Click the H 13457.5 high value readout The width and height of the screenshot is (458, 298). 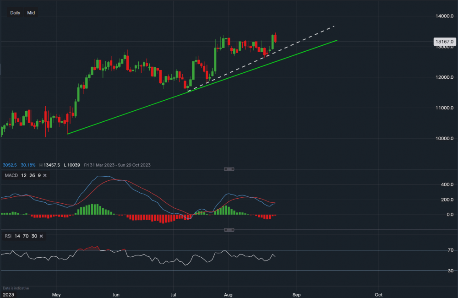pos(50,165)
